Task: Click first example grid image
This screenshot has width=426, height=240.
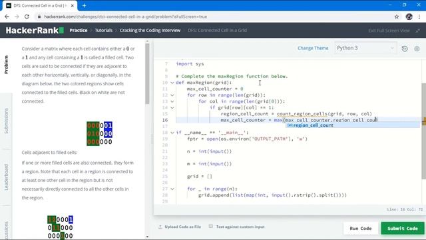Action: (99, 133)
